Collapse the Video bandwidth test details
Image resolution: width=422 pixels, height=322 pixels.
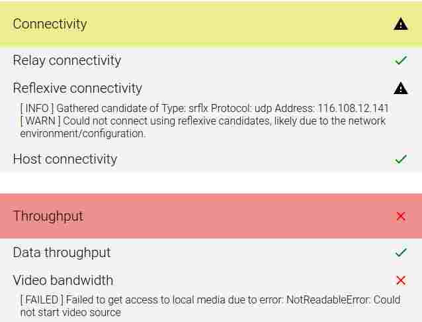coord(211,280)
